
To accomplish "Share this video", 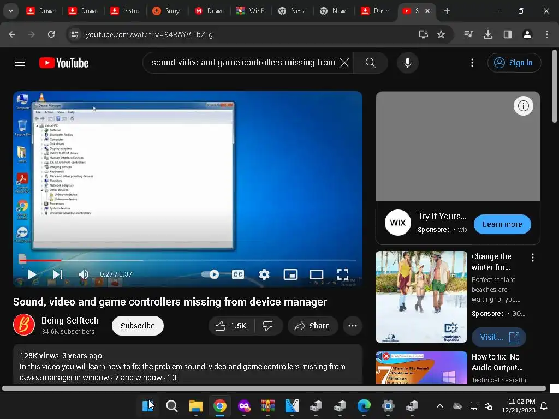I will [x=312, y=326].
